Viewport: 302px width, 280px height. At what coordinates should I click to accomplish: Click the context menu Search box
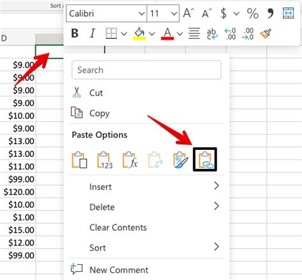[147, 70]
